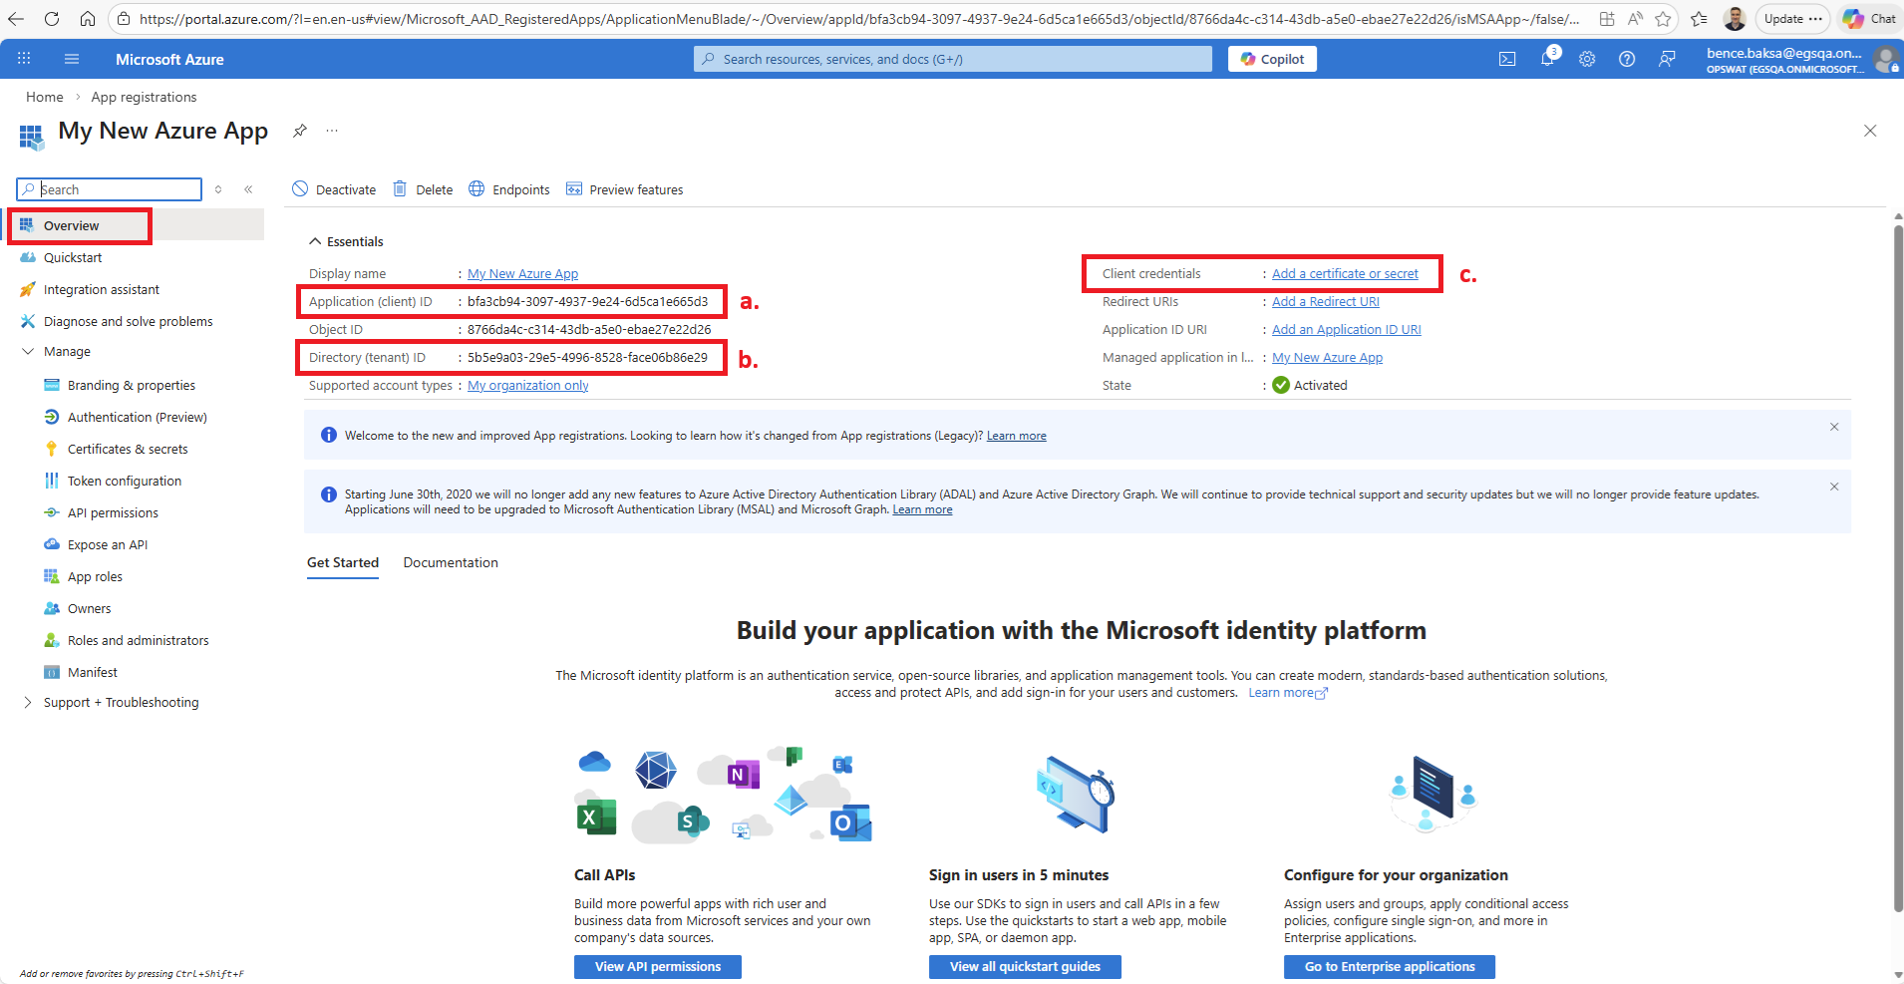Click Add a certificate or secret link

pos(1345,274)
